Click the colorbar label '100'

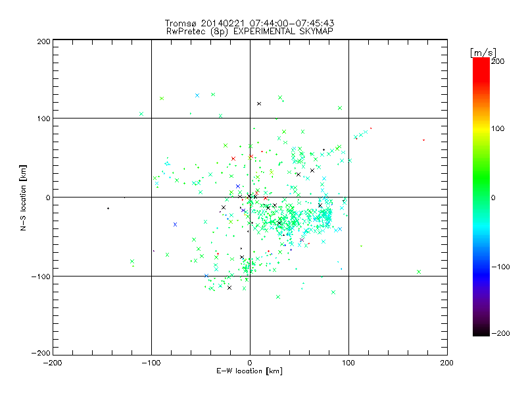(498, 128)
